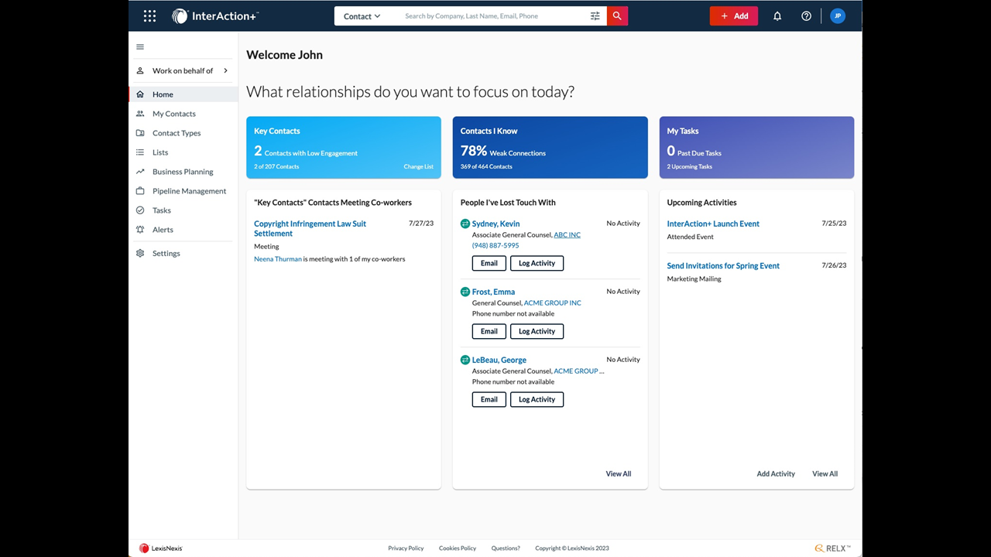Click the My Contacts people icon

140,114
